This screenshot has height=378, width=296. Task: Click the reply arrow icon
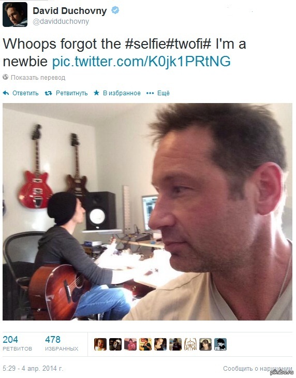(6, 93)
